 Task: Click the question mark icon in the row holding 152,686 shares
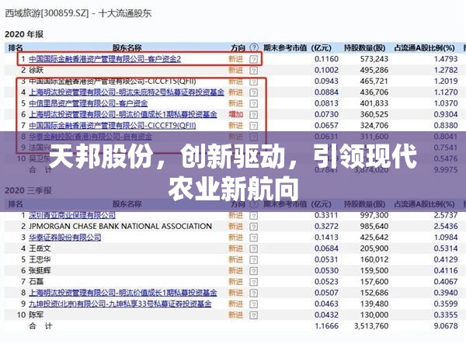click(x=253, y=294)
